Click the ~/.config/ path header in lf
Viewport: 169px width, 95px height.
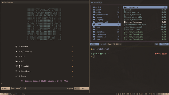[x=96, y=2]
